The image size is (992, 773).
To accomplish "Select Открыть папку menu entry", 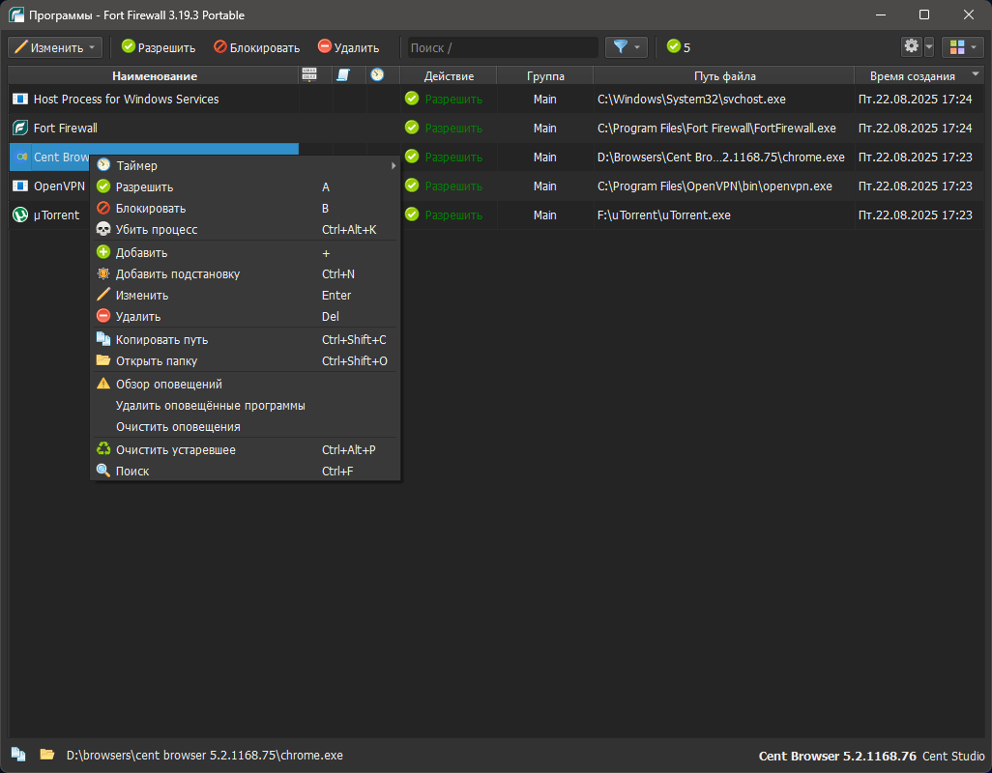I will coord(246,361).
